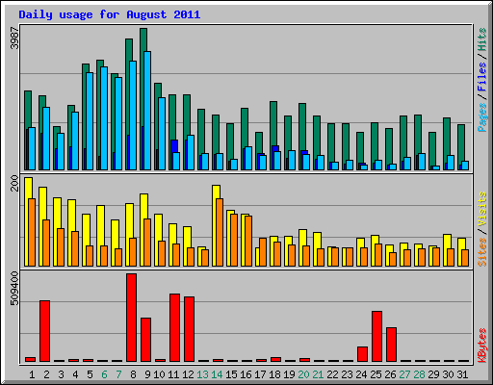Select day number 26 on the x-axis
493x385 pixels.
pyautogui.click(x=390, y=374)
